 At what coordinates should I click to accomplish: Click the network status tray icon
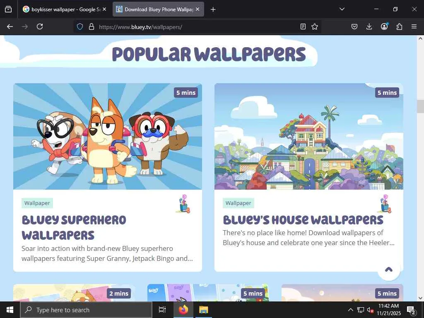[361, 310]
